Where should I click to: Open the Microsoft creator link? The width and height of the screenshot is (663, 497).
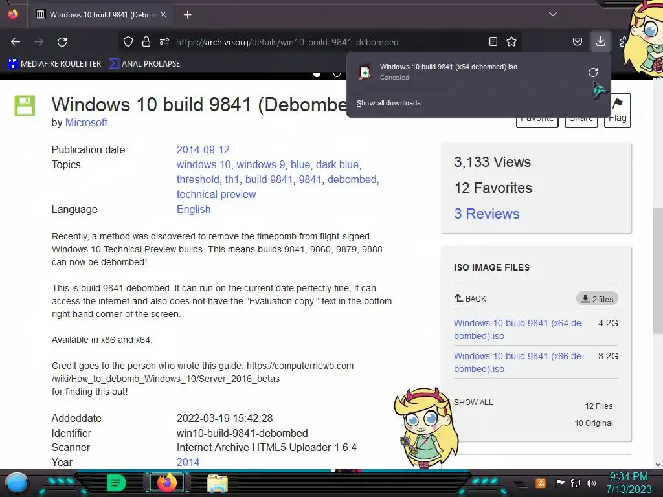[x=86, y=122]
